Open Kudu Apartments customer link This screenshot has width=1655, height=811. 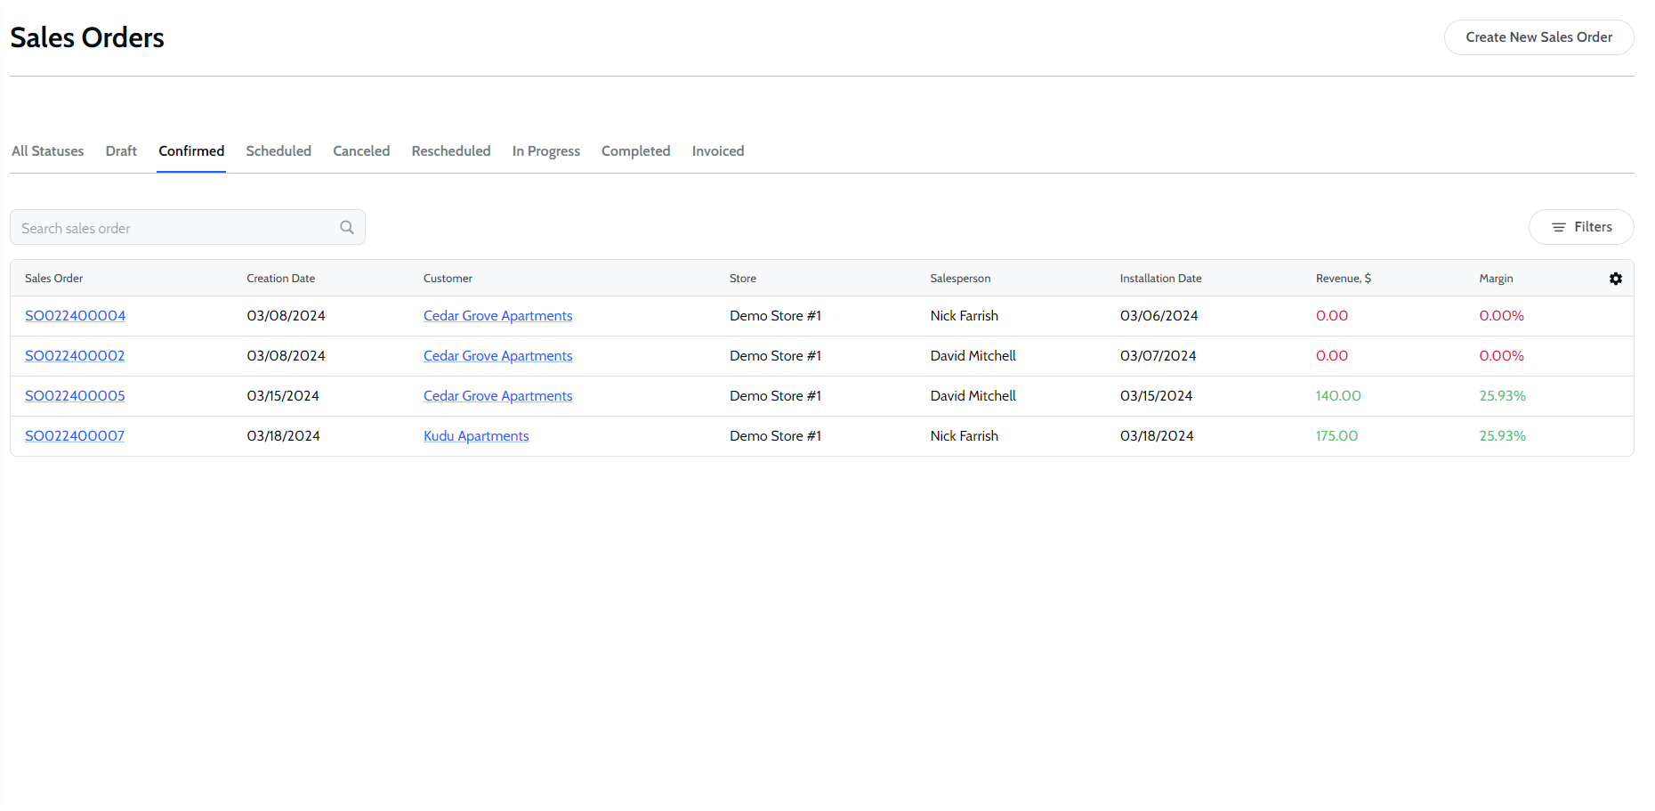(476, 436)
